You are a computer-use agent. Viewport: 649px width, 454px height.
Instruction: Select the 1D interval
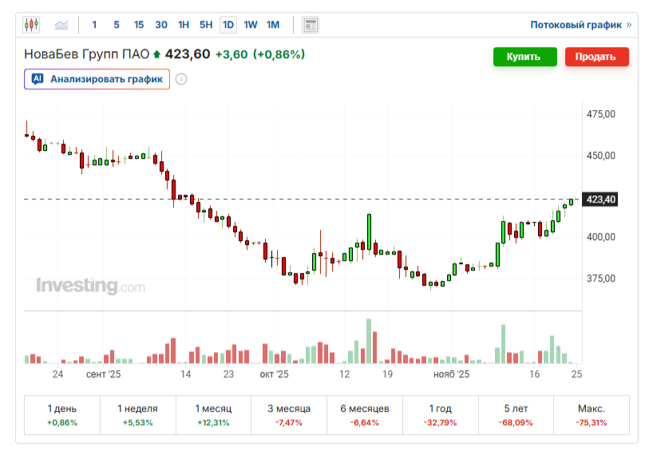point(228,25)
